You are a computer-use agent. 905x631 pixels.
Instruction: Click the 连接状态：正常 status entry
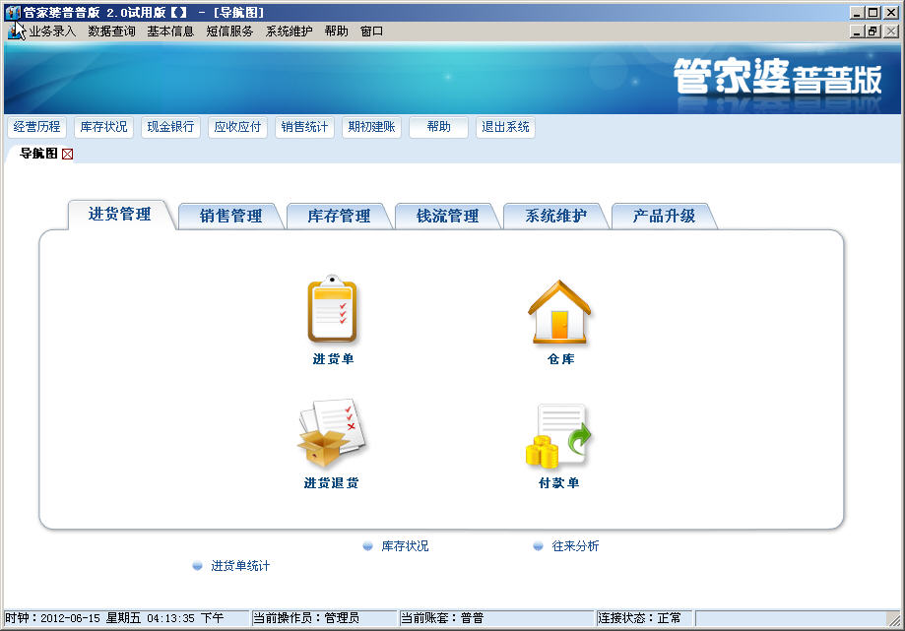[x=644, y=618]
